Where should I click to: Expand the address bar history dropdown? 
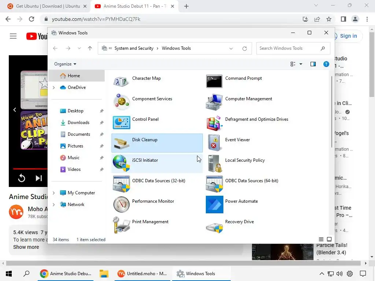tap(231, 49)
